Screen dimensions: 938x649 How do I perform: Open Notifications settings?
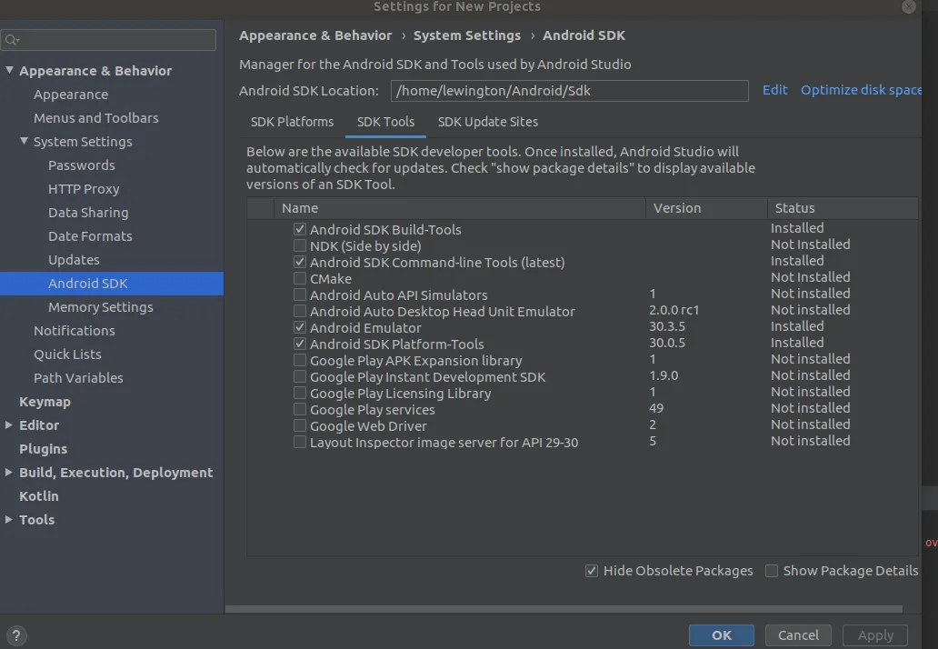pyautogui.click(x=75, y=331)
